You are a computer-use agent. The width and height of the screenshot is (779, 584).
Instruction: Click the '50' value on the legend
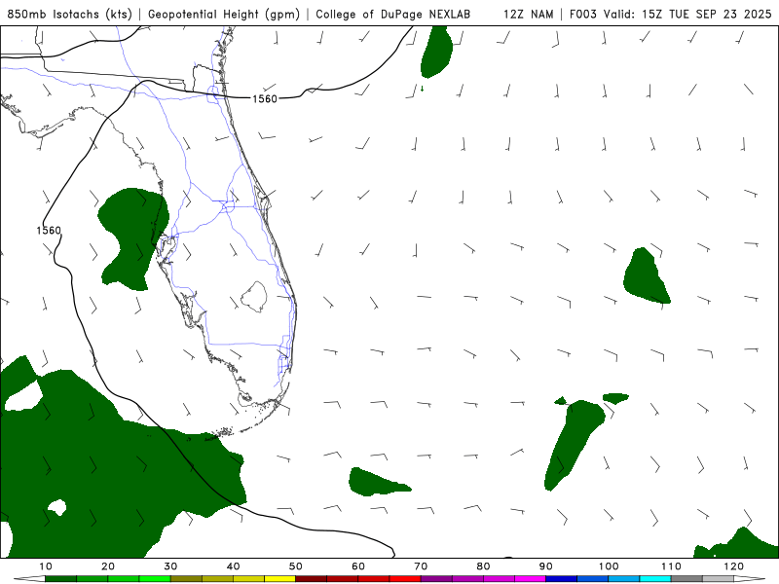pyautogui.click(x=296, y=566)
